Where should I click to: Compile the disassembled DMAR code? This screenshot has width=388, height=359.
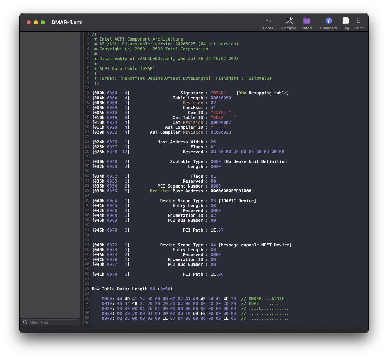pyautogui.click(x=289, y=23)
